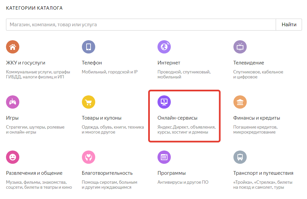Click the heart-in-hands charity icon

click(x=88, y=157)
